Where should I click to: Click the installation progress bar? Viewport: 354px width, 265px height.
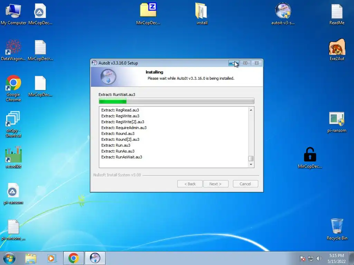tap(177, 101)
